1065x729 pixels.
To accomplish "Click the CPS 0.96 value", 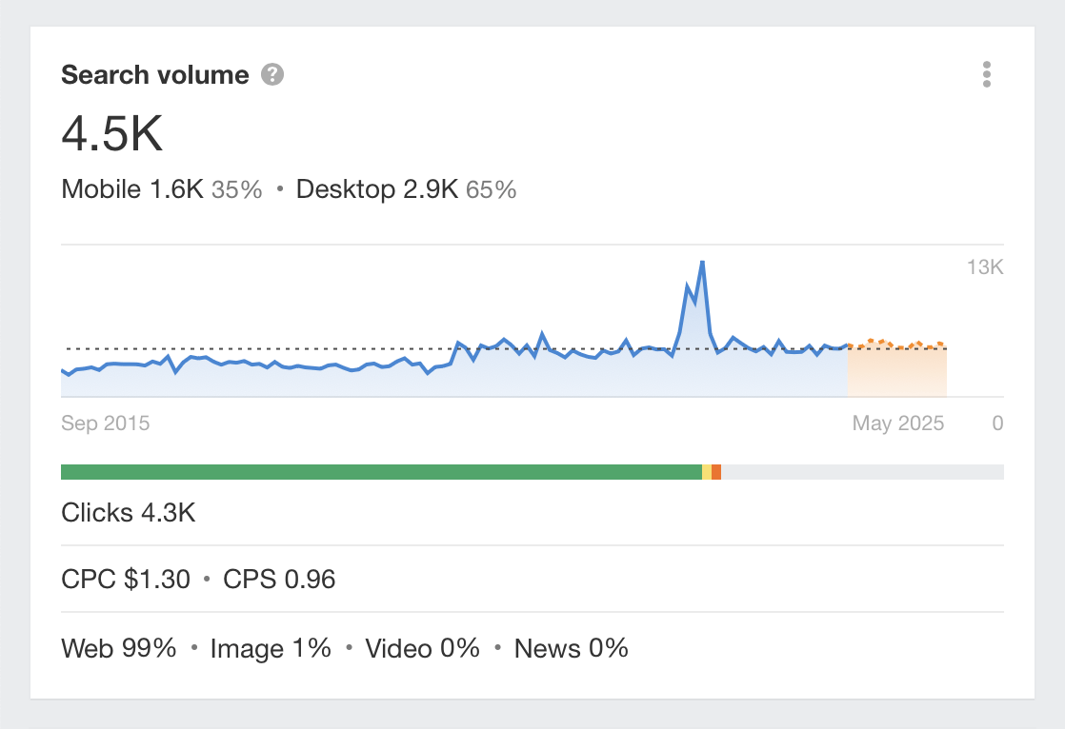I will coord(279,579).
